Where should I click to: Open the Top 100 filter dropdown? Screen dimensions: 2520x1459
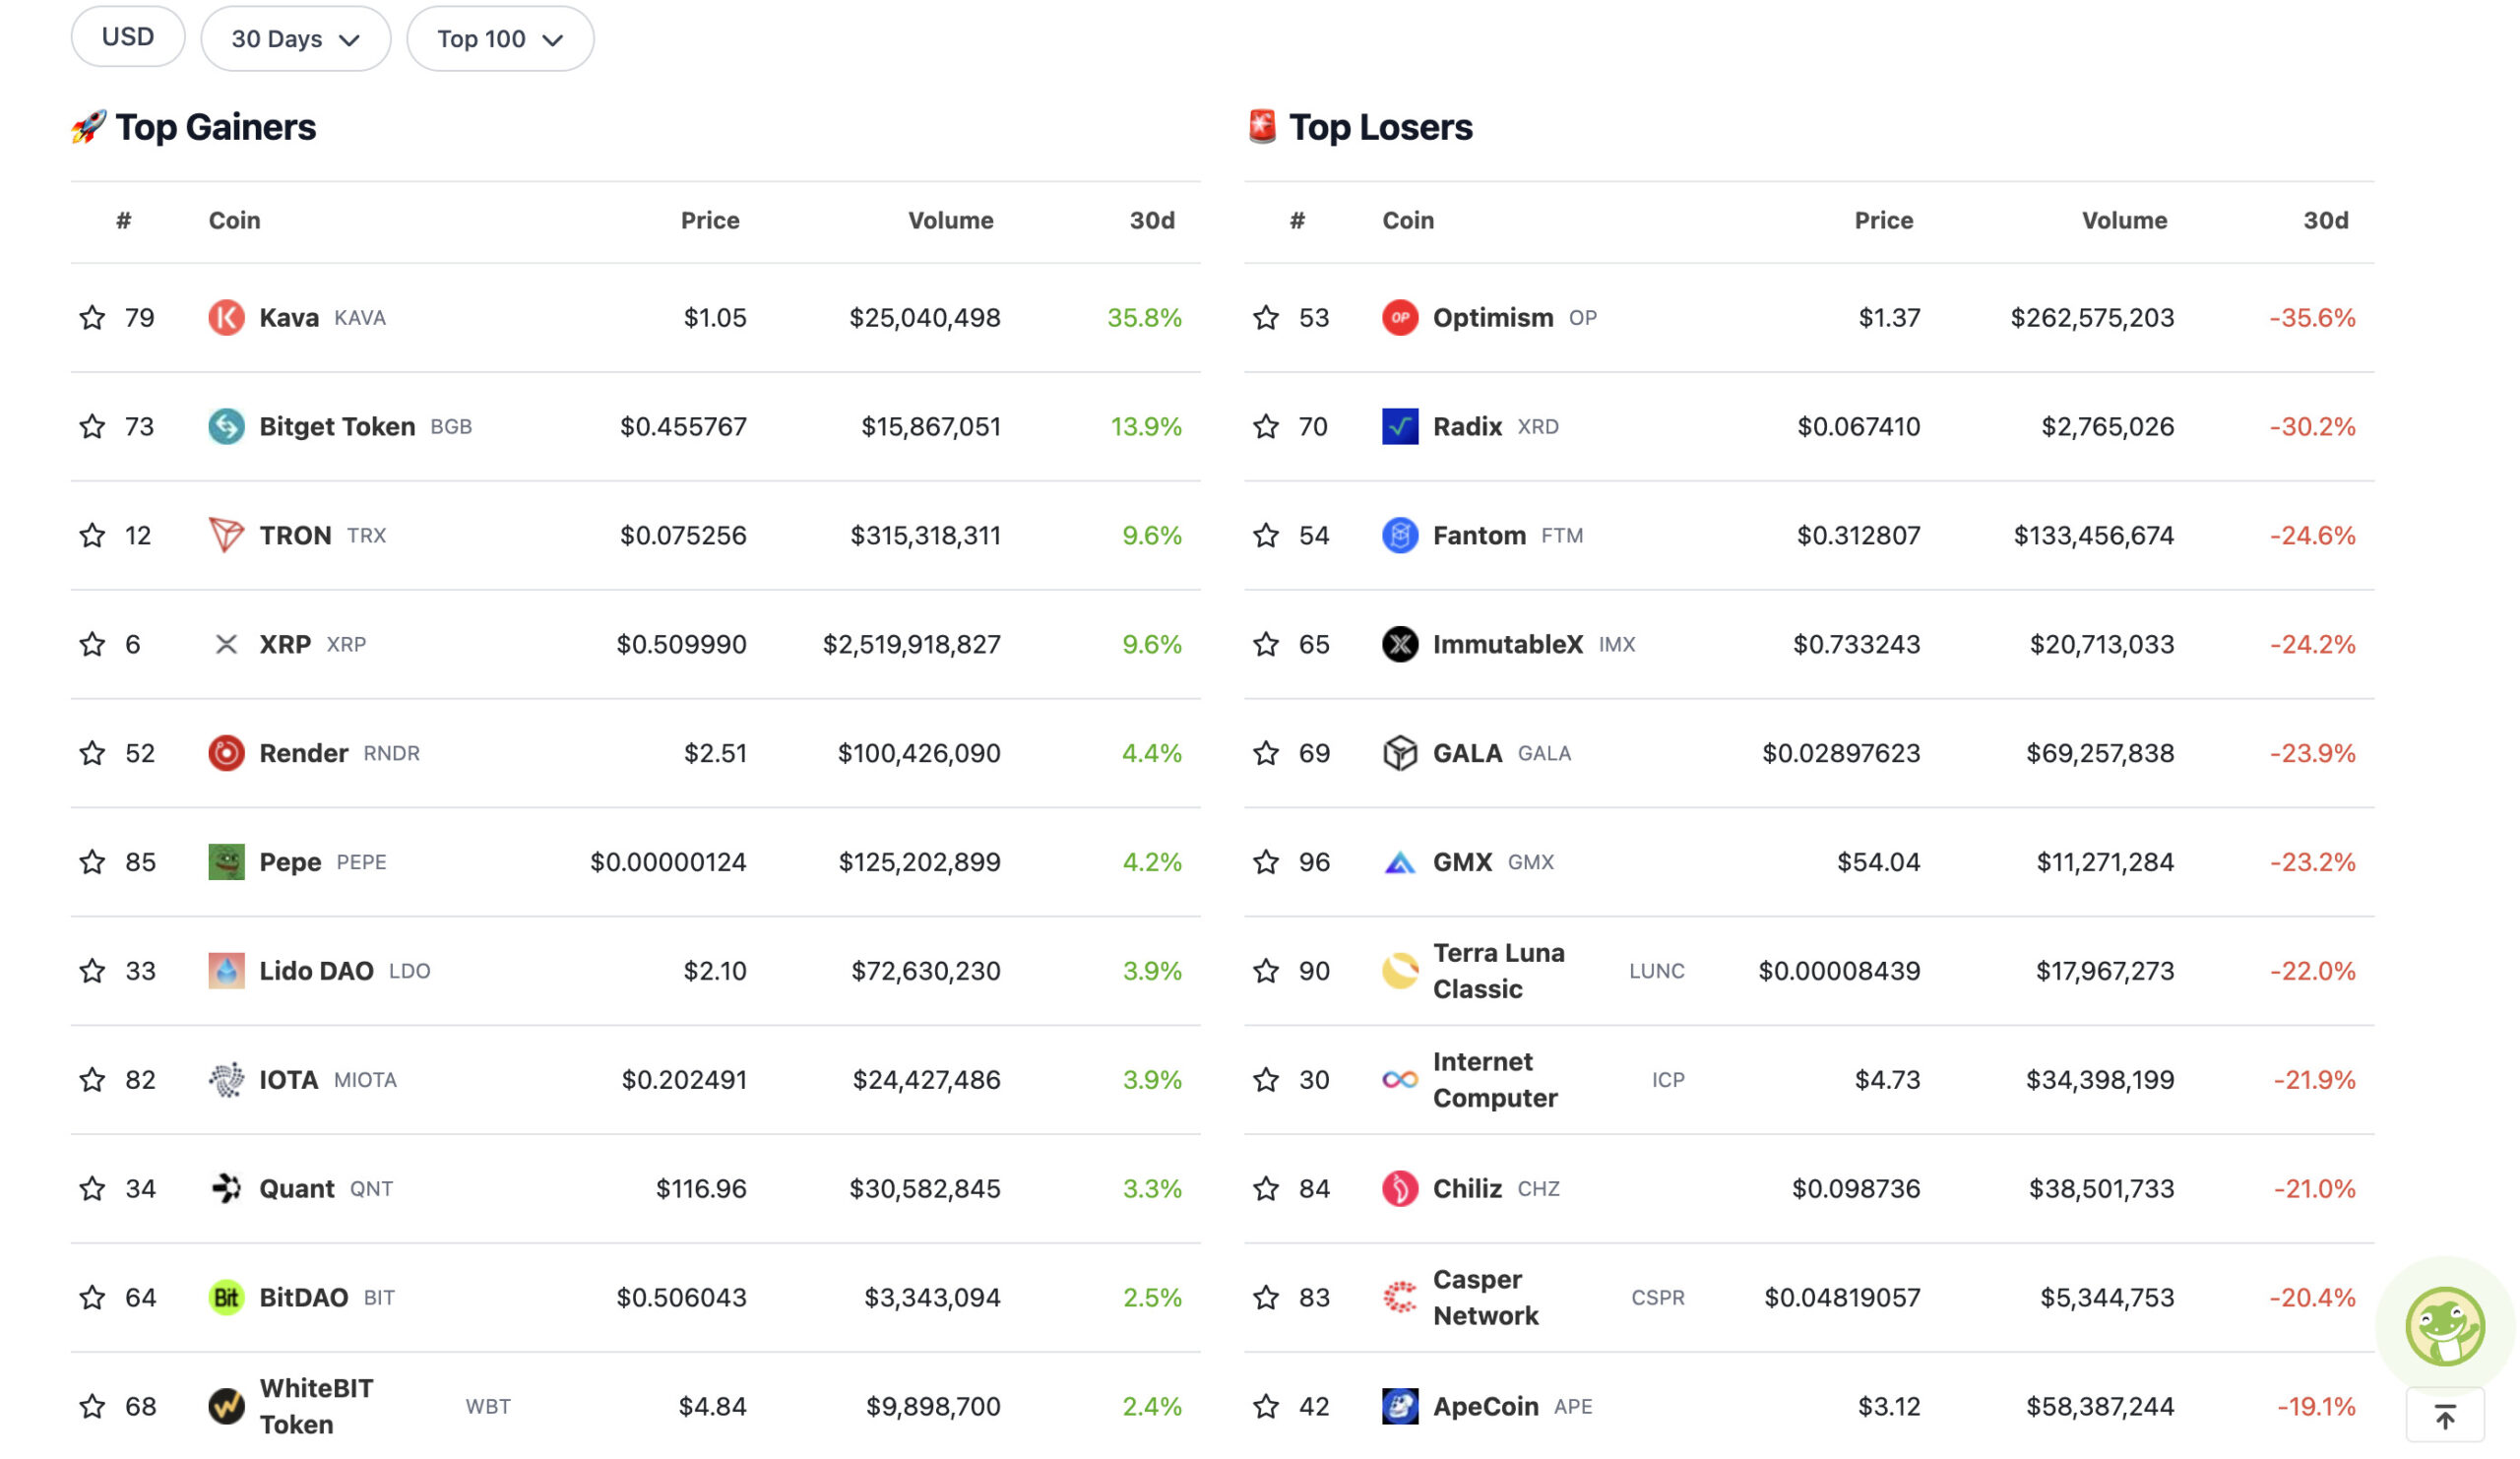tap(500, 39)
